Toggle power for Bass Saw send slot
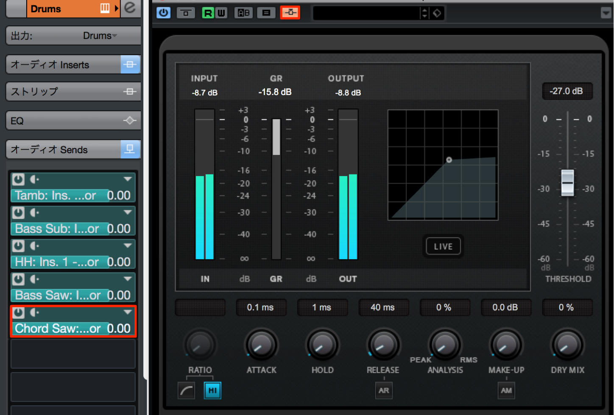This screenshot has width=614, height=415. tap(18, 279)
